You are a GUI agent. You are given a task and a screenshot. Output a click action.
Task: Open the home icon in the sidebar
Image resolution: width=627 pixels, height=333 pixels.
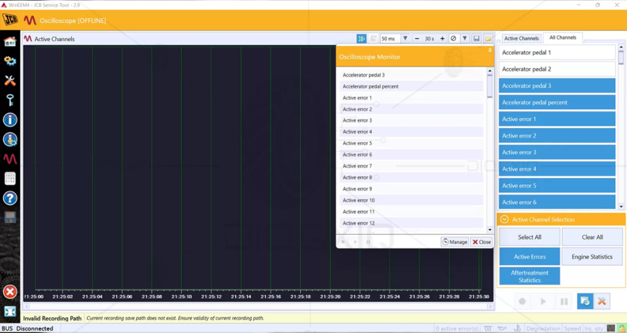point(10,41)
